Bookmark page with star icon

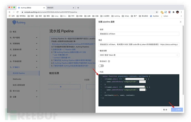coord(157,12)
